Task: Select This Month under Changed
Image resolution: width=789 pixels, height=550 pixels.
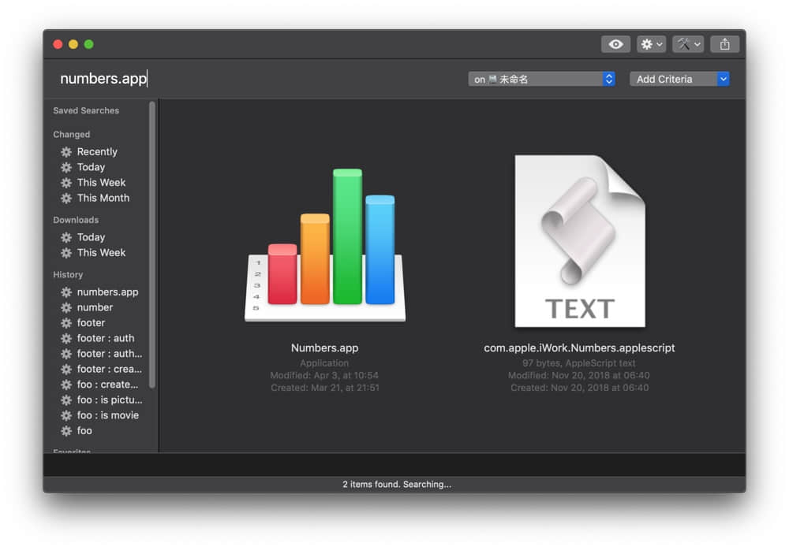Action: pos(103,198)
